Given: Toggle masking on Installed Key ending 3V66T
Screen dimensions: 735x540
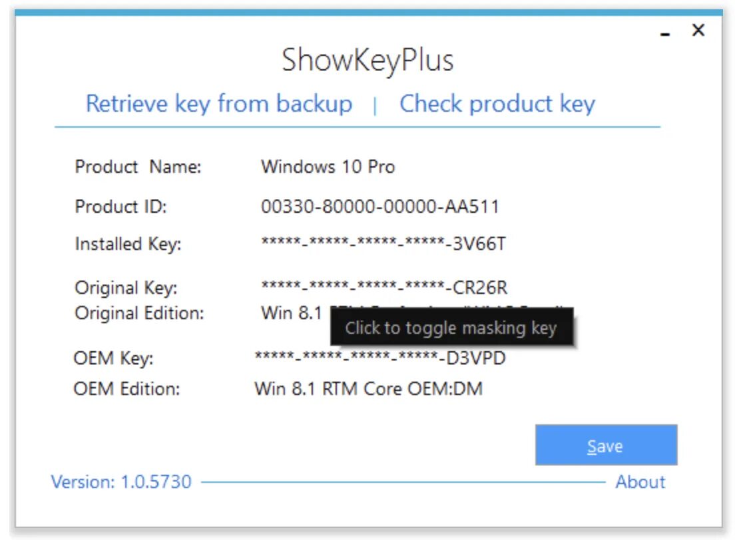Looking at the screenshot, I should [x=383, y=244].
